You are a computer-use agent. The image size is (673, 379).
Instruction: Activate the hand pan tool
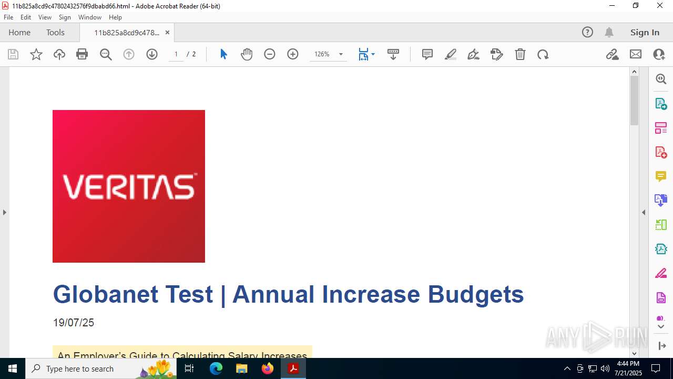click(x=247, y=54)
